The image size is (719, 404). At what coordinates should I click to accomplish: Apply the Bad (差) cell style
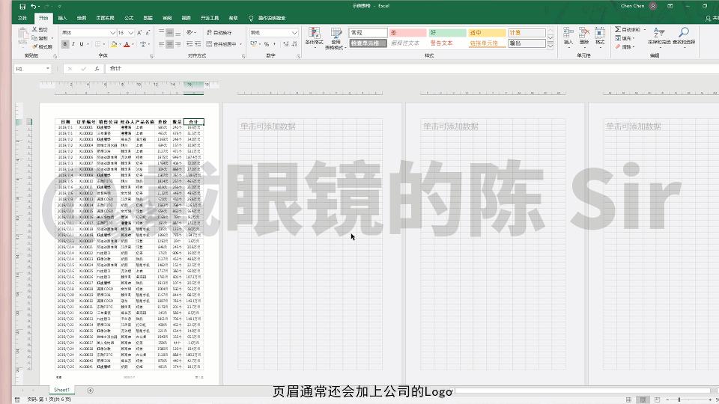point(407,33)
